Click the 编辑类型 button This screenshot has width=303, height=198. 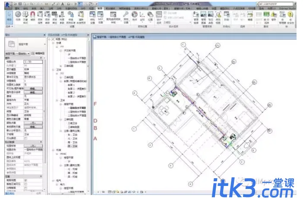pyautogui.click(x=38, y=53)
